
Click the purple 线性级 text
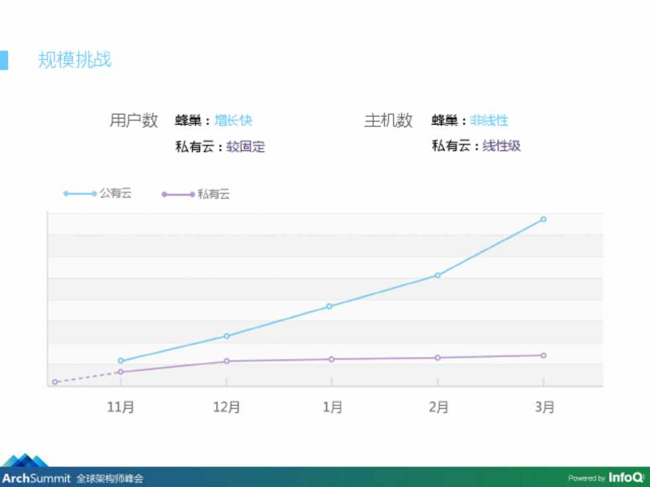(x=501, y=145)
